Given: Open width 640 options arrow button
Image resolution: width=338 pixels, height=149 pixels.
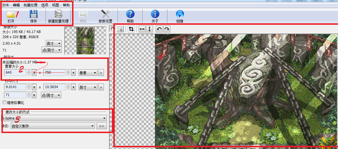Looking at the screenshot, I should pyautogui.click(x=34, y=73).
